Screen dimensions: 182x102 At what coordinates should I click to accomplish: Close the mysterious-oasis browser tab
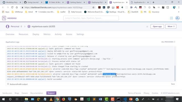127,2
